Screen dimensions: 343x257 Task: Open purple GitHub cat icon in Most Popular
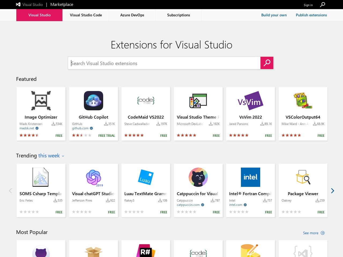click(41, 251)
